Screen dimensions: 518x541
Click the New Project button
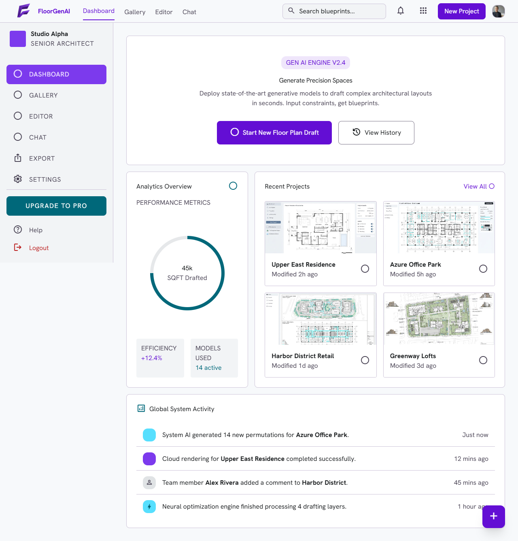[462, 11]
